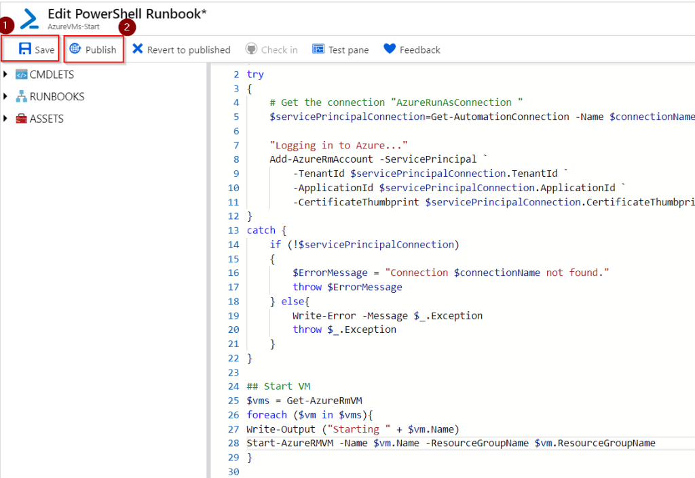Select the Save button label
This screenshot has height=478, width=695.
coord(44,50)
